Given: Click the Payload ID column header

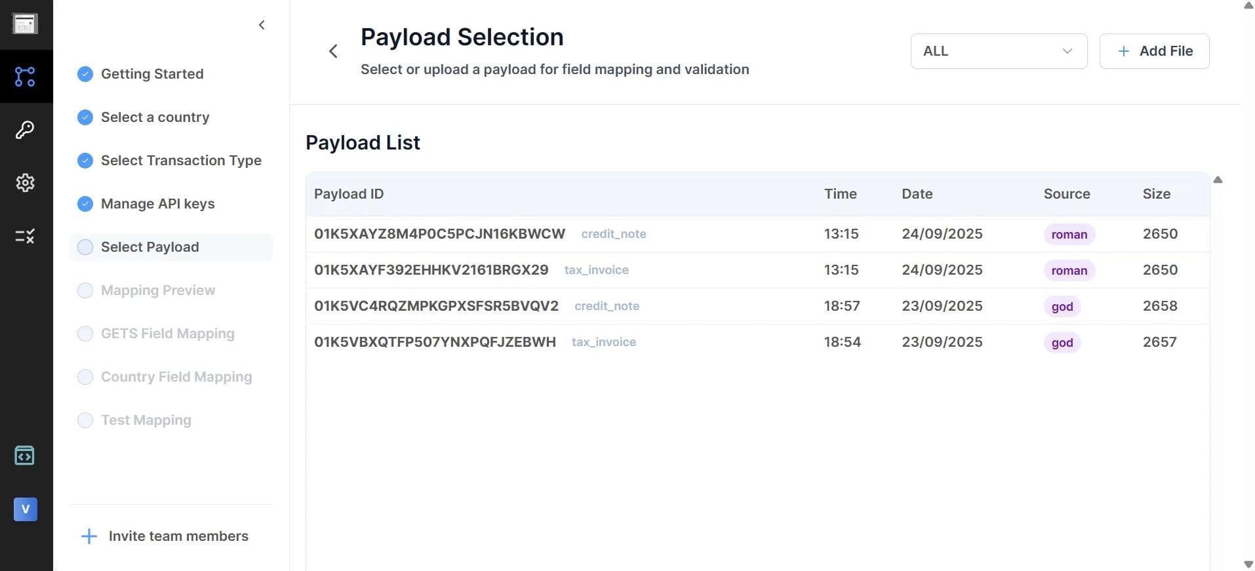Looking at the screenshot, I should [349, 194].
